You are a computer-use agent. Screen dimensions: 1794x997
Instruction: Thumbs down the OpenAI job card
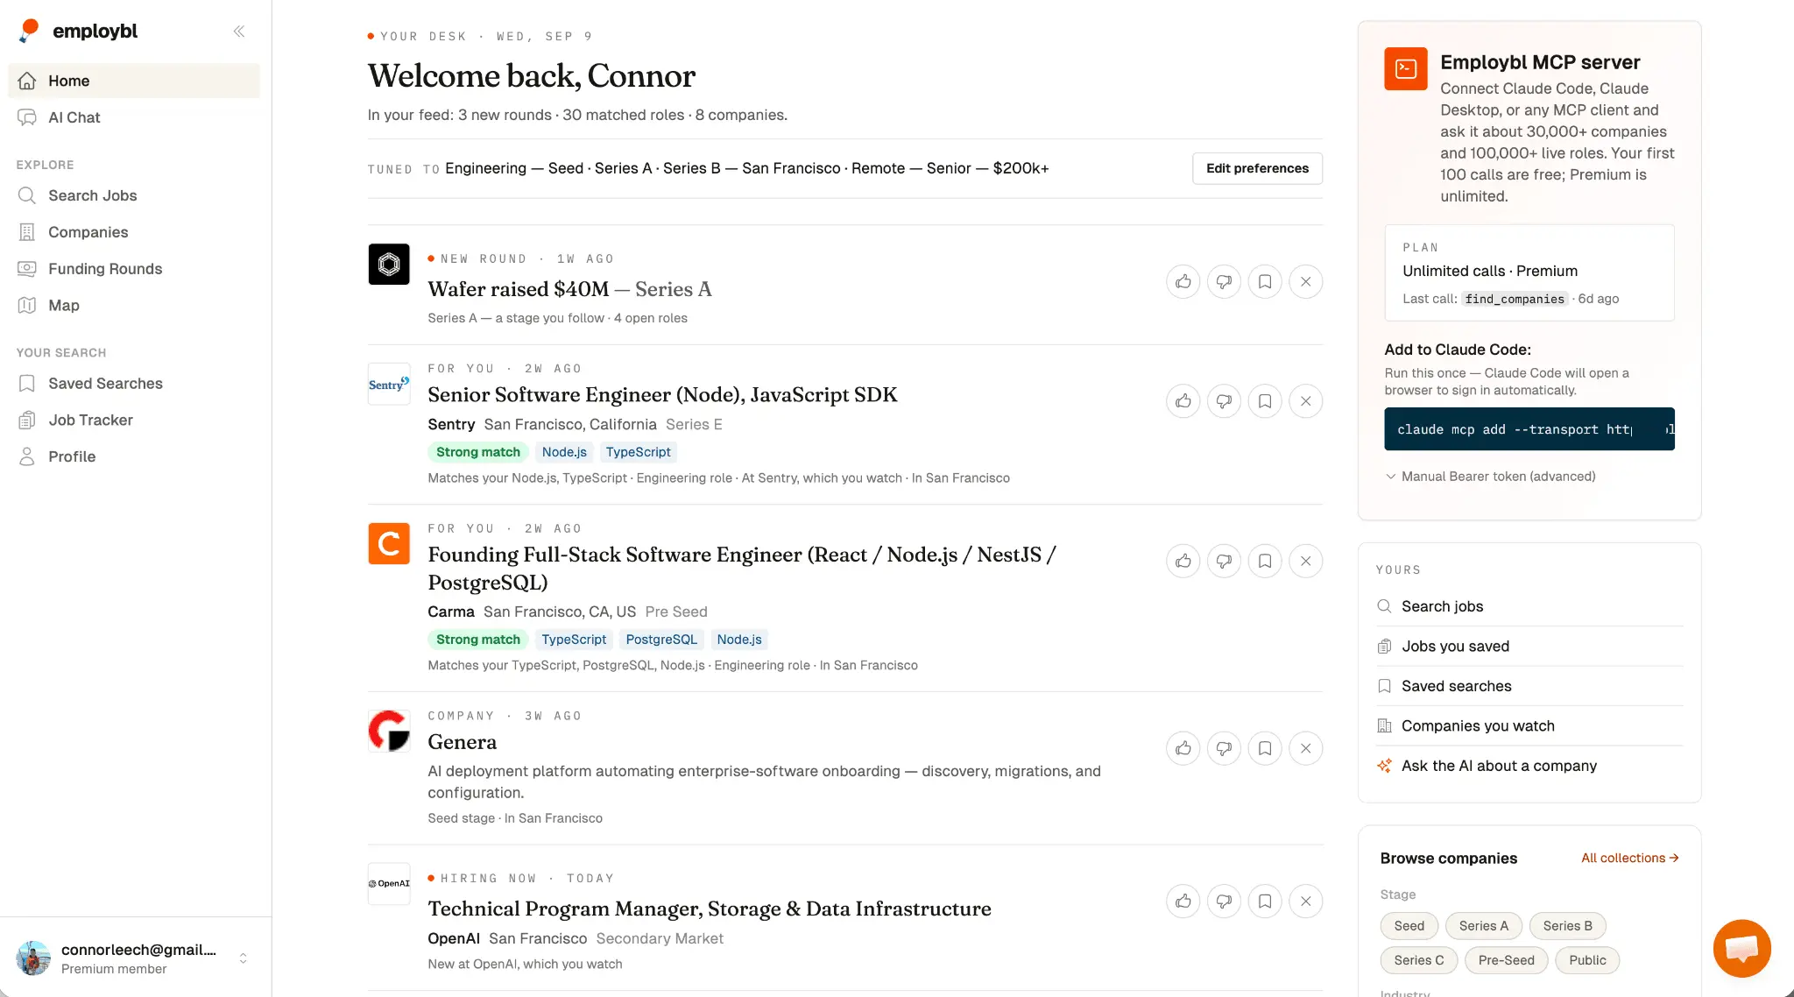tap(1224, 902)
